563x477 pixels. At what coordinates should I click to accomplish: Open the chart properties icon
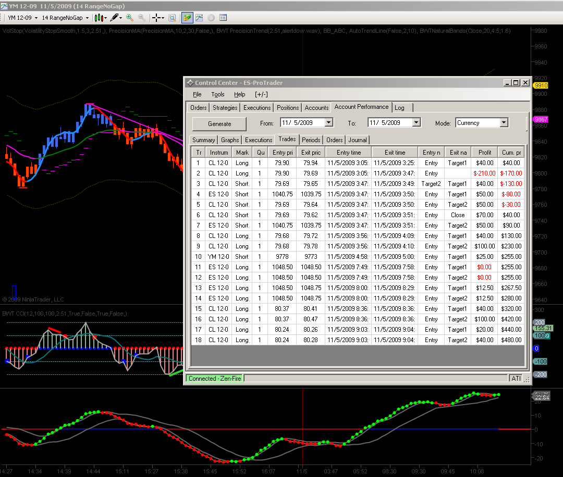(x=223, y=18)
